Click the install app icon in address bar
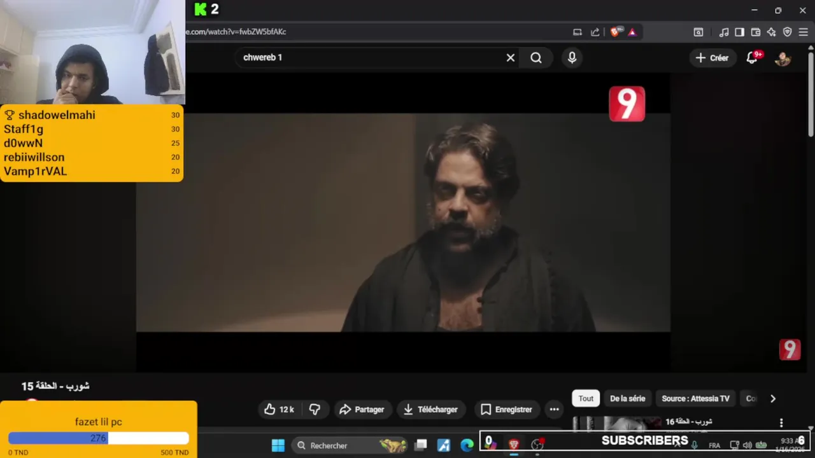This screenshot has width=815, height=458. pos(577,32)
